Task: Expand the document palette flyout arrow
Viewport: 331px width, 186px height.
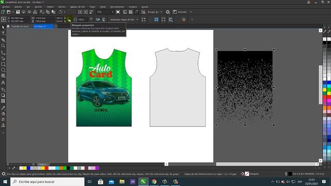Action: tap(9, 168)
